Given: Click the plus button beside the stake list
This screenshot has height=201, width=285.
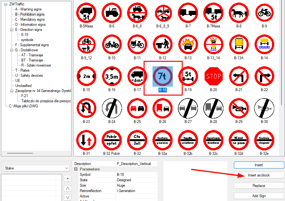Looking at the screenshot, I should [x=68, y=178].
